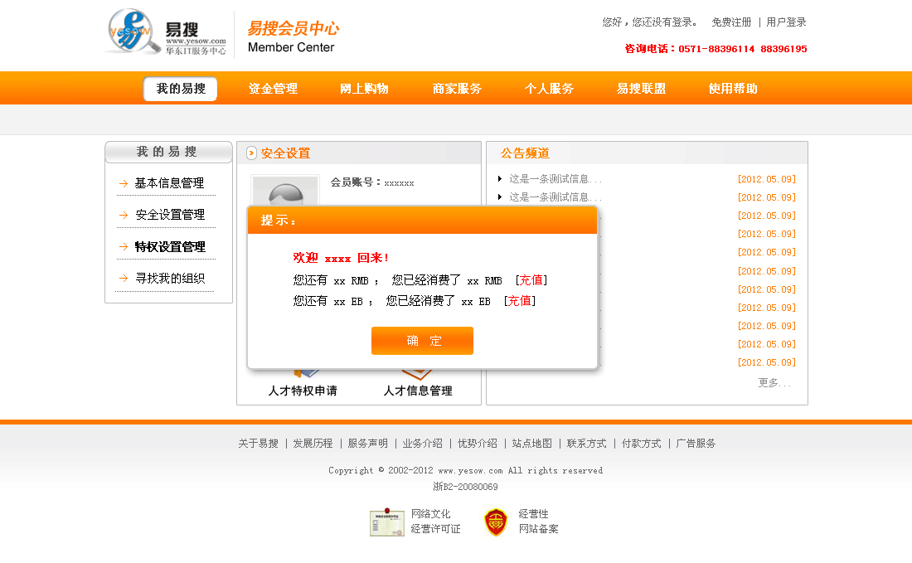
Task: Open the 资金管理 menu item
Action: pyautogui.click(x=273, y=89)
